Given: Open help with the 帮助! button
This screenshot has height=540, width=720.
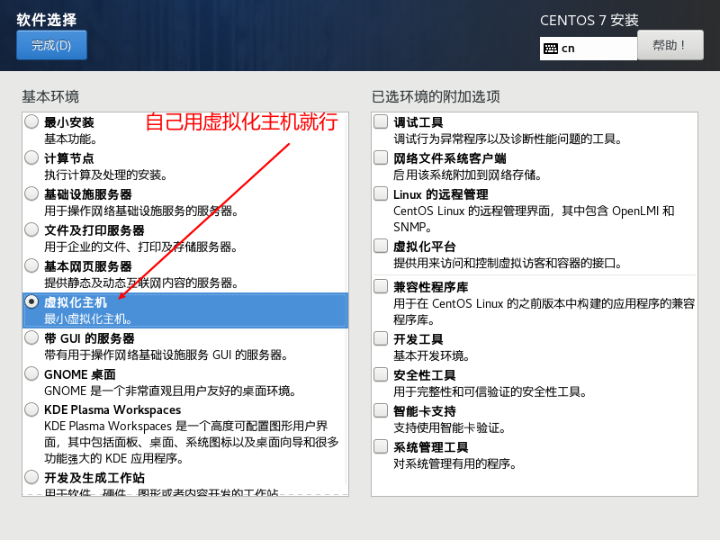Looking at the screenshot, I should point(670,45).
